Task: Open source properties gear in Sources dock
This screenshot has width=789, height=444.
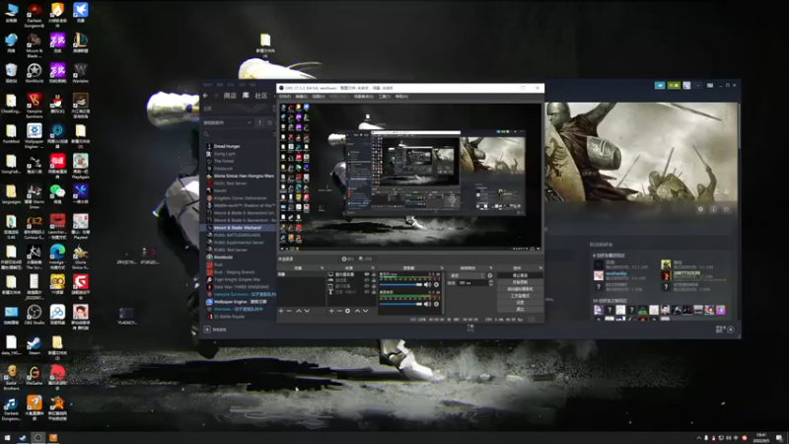Action: pos(348,311)
